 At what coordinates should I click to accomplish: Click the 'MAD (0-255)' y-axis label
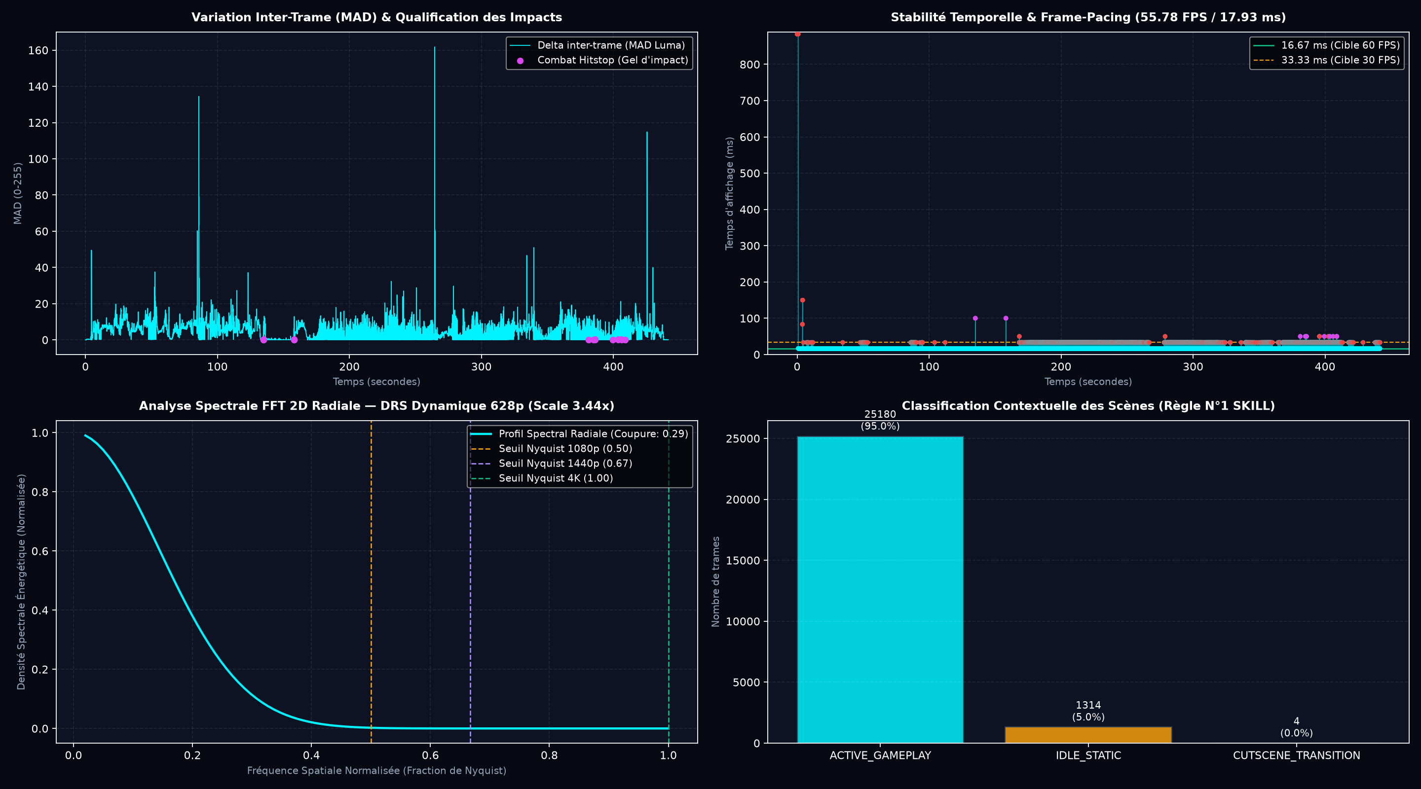(18, 193)
